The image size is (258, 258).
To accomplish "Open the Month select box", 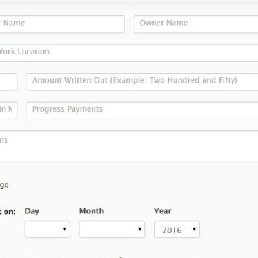I will click(112, 229).
